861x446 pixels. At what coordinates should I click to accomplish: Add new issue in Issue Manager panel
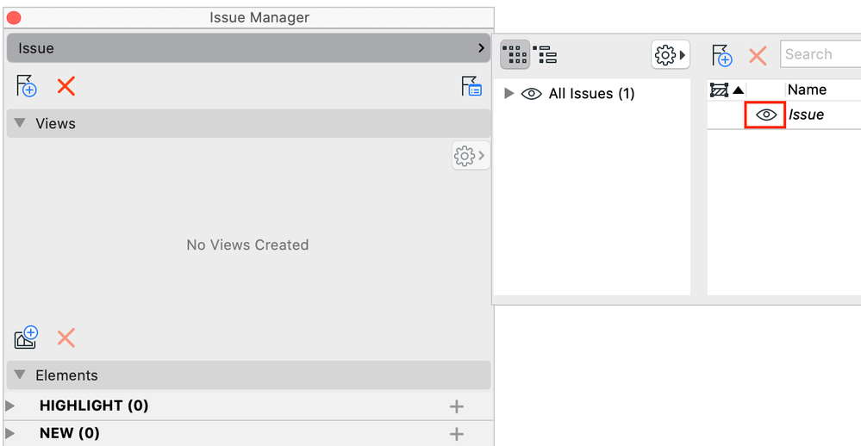point(27,86)
